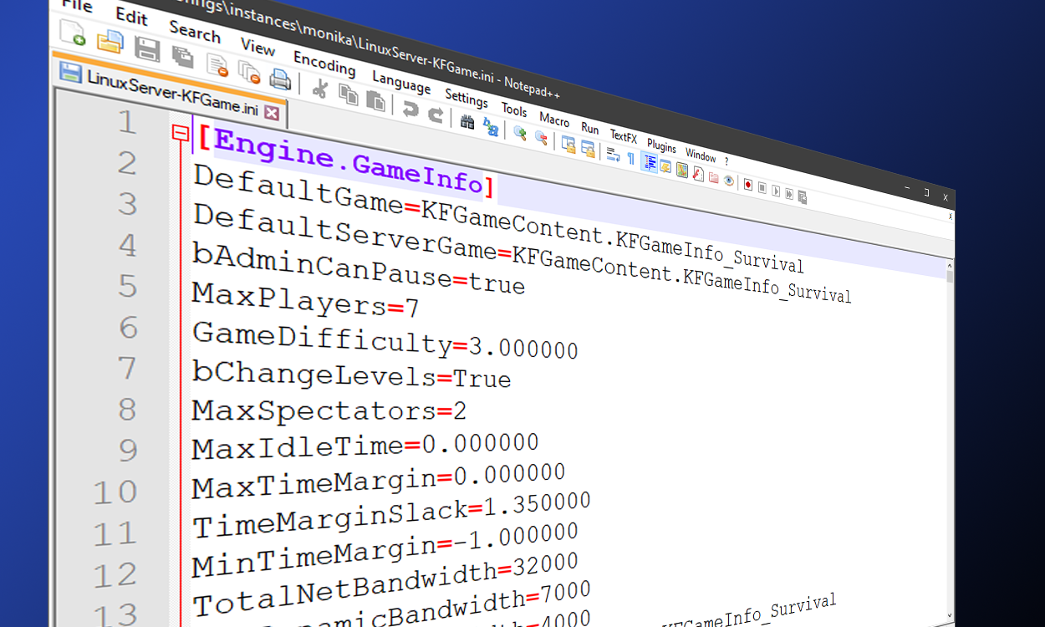Click line number 10 in the margin
This screenshot has height=627, width=1045.
(115, 492)
